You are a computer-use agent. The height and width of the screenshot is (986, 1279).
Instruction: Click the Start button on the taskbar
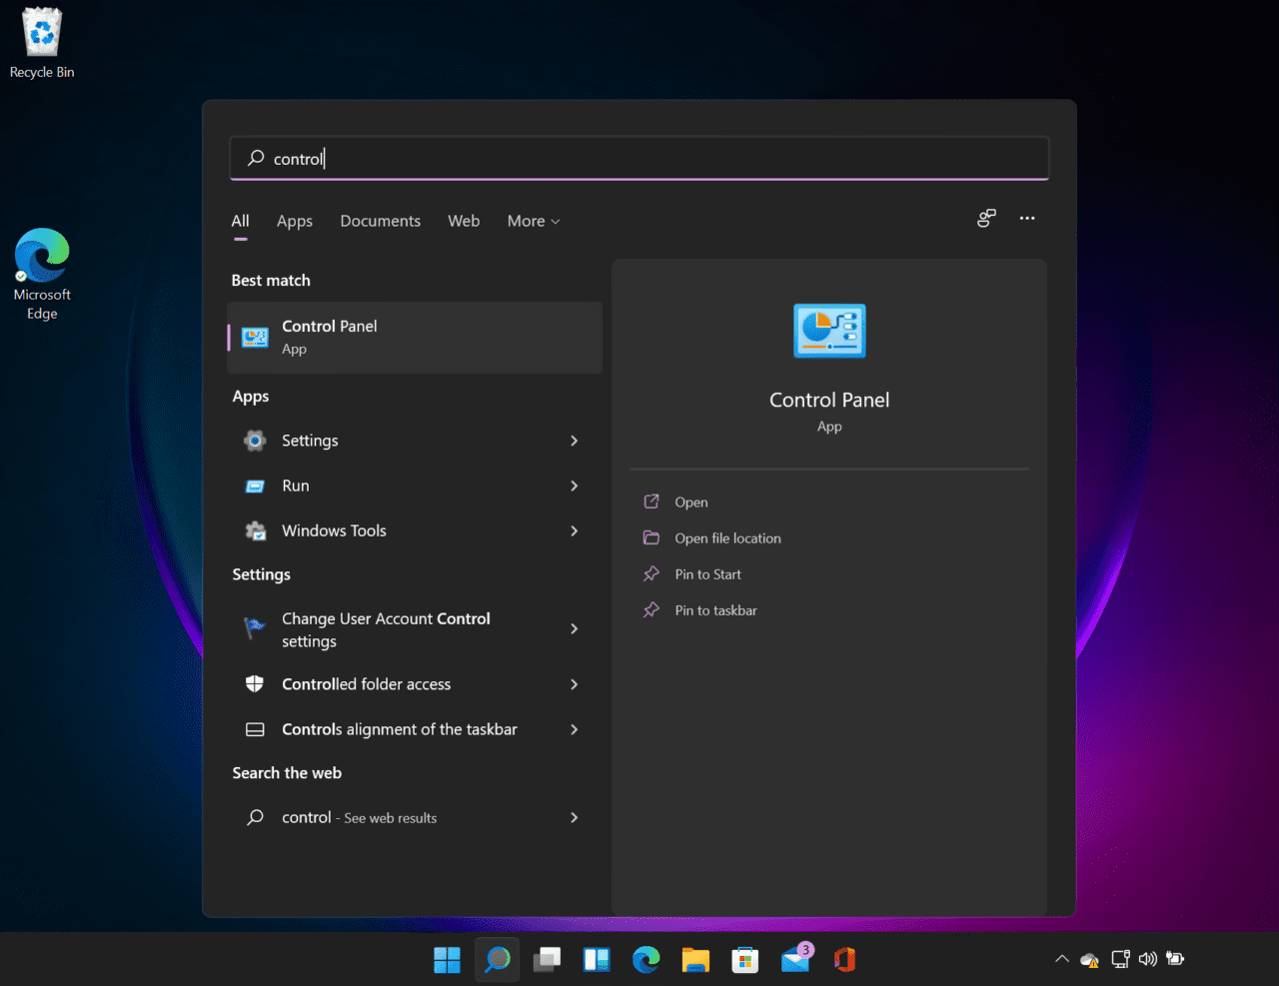pos(446,959)
